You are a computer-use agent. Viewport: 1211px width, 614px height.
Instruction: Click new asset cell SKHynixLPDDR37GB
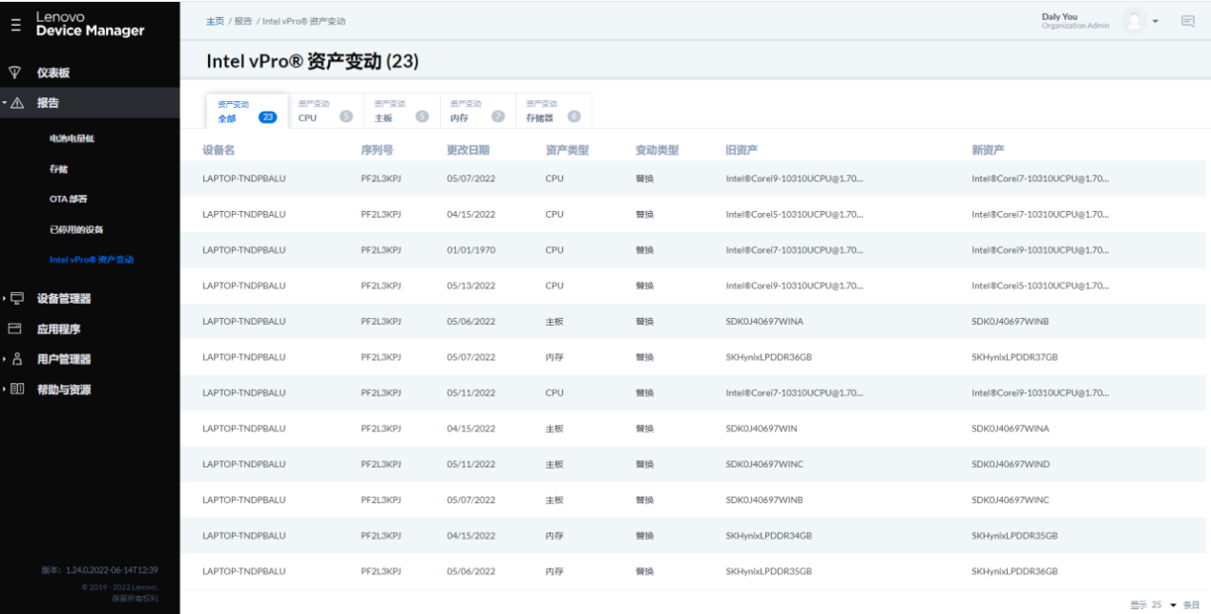click(x=1014, y=357)
